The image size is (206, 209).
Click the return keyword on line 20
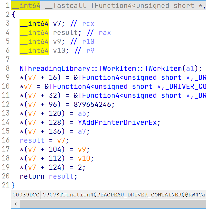pyautogui.click(x=32, y=176)
